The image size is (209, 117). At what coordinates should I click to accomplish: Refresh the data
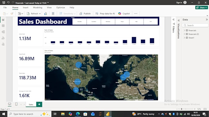coord(32,13)
